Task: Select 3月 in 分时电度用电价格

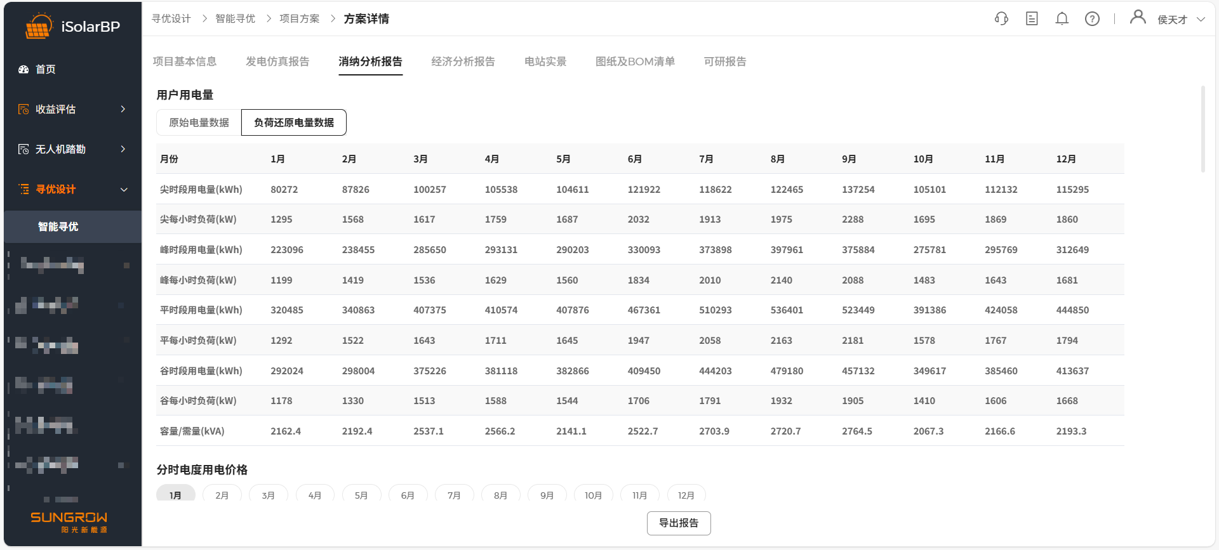Action: click(268, 495)
